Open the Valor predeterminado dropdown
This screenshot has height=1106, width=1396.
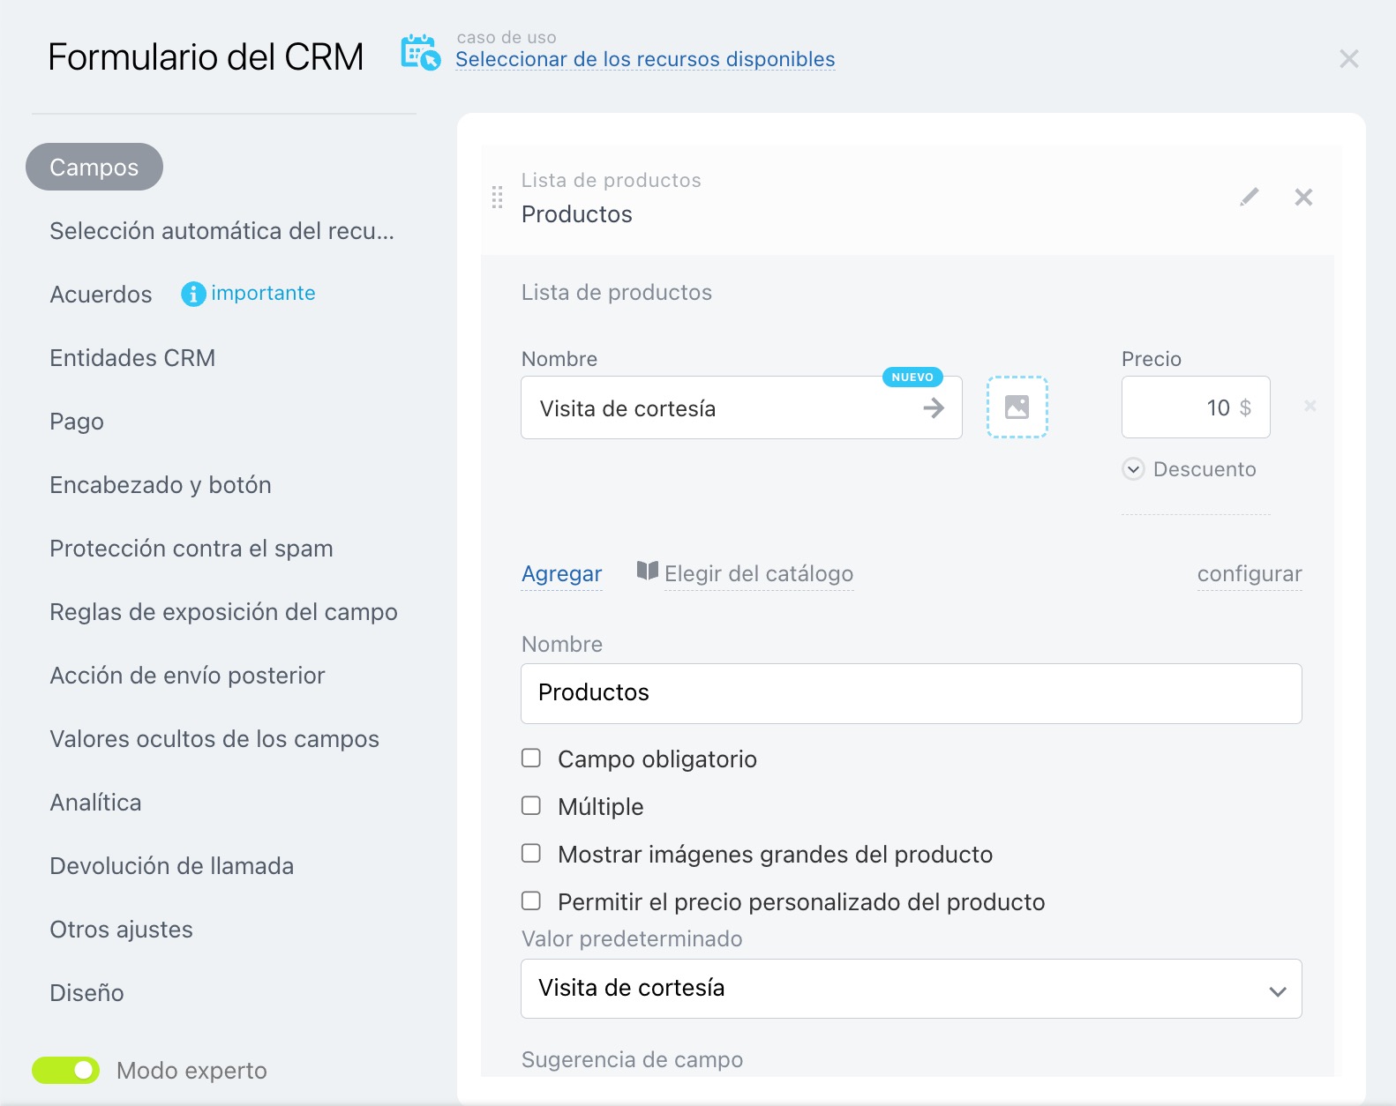click(911, 989)
